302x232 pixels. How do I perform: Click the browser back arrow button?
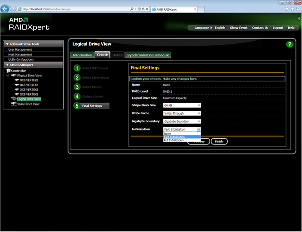coord(5,9)
